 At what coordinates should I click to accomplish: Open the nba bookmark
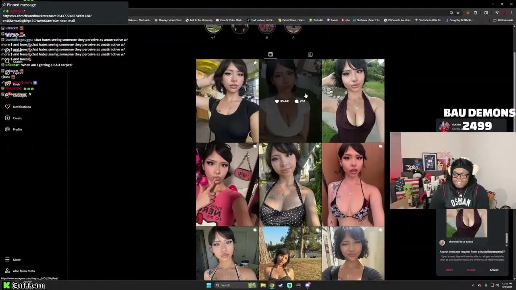click(x=346, y=20)
